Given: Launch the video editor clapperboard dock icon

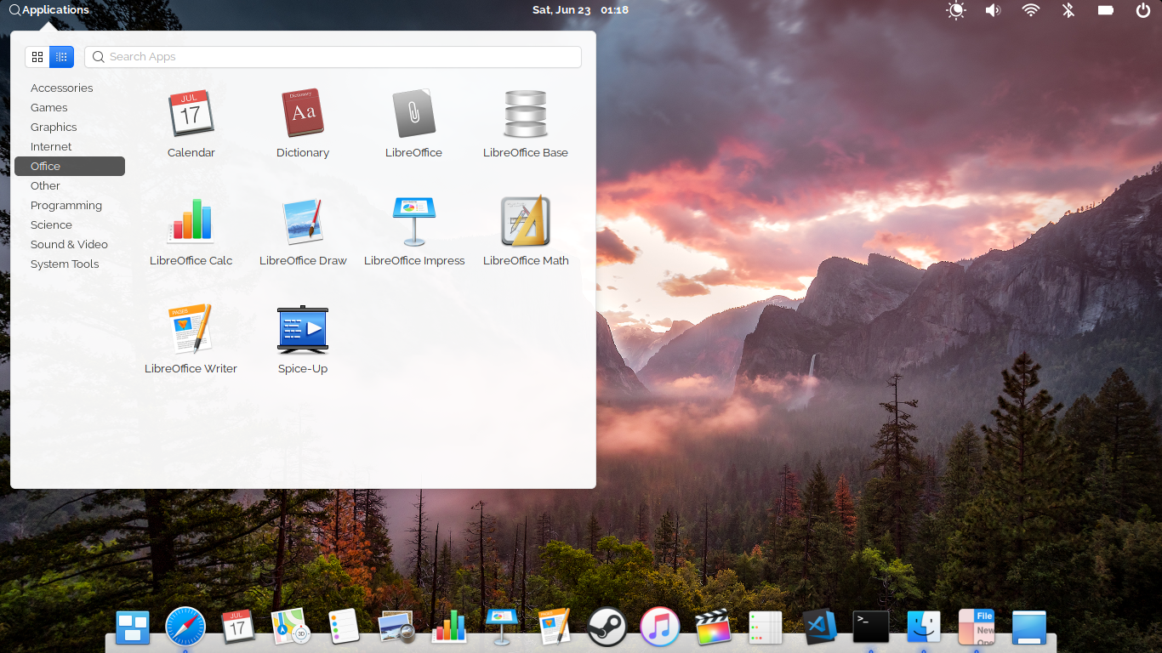Looking at the screenshot, I should [713, 627].
